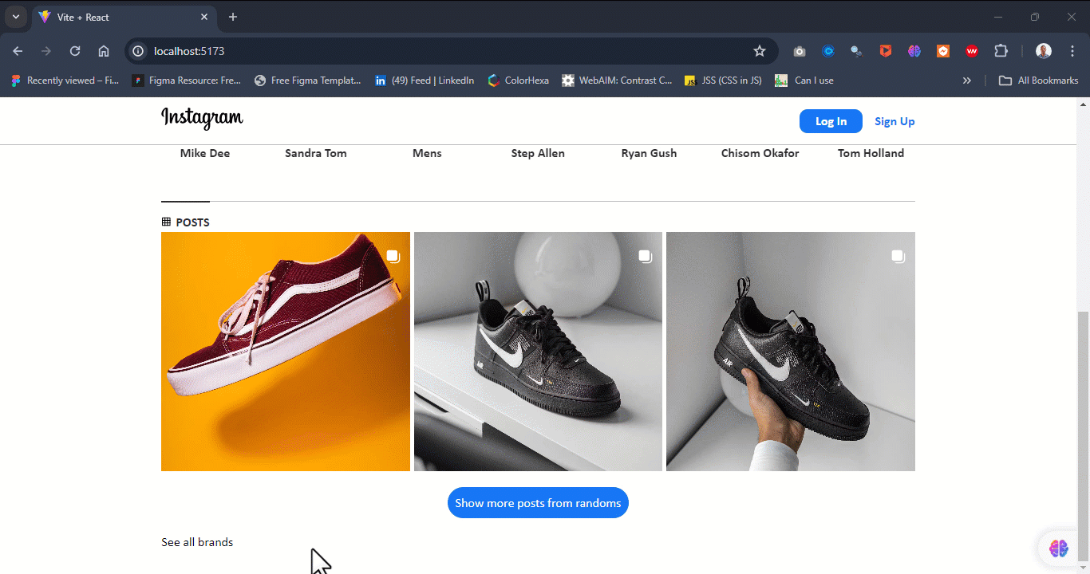Go back using the browser back arrow

18,51
